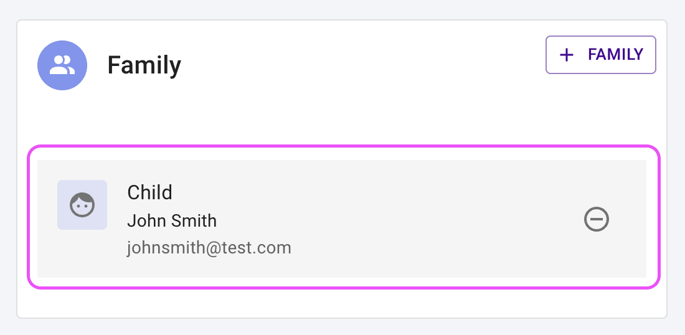The width and height of the screenshot is (685, 335).
Task: Click the name John Smith
Action: pos(172,220)
